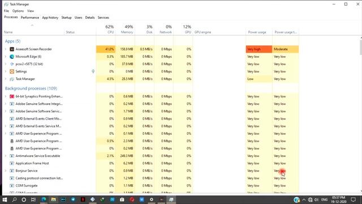The height and width of the screenshot is (204, 362).
Task: Switch to the Details tab
Action: click(90, 18)
